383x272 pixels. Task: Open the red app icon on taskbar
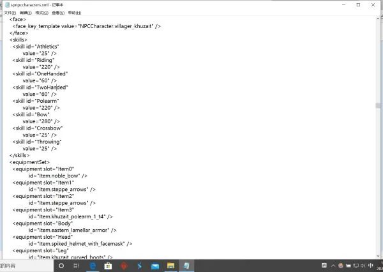(124, 265)
